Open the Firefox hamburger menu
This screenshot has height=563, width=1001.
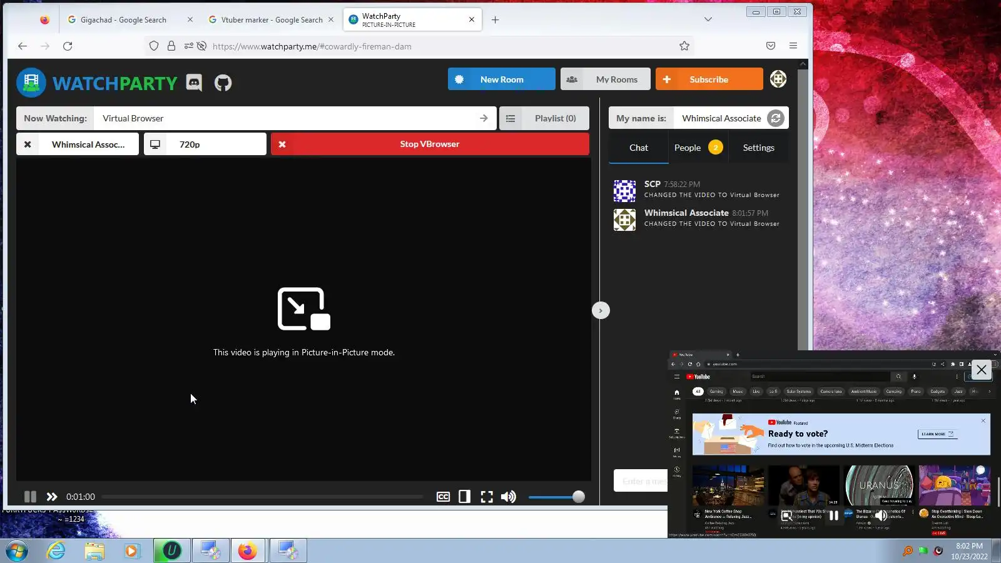point(793,46)
